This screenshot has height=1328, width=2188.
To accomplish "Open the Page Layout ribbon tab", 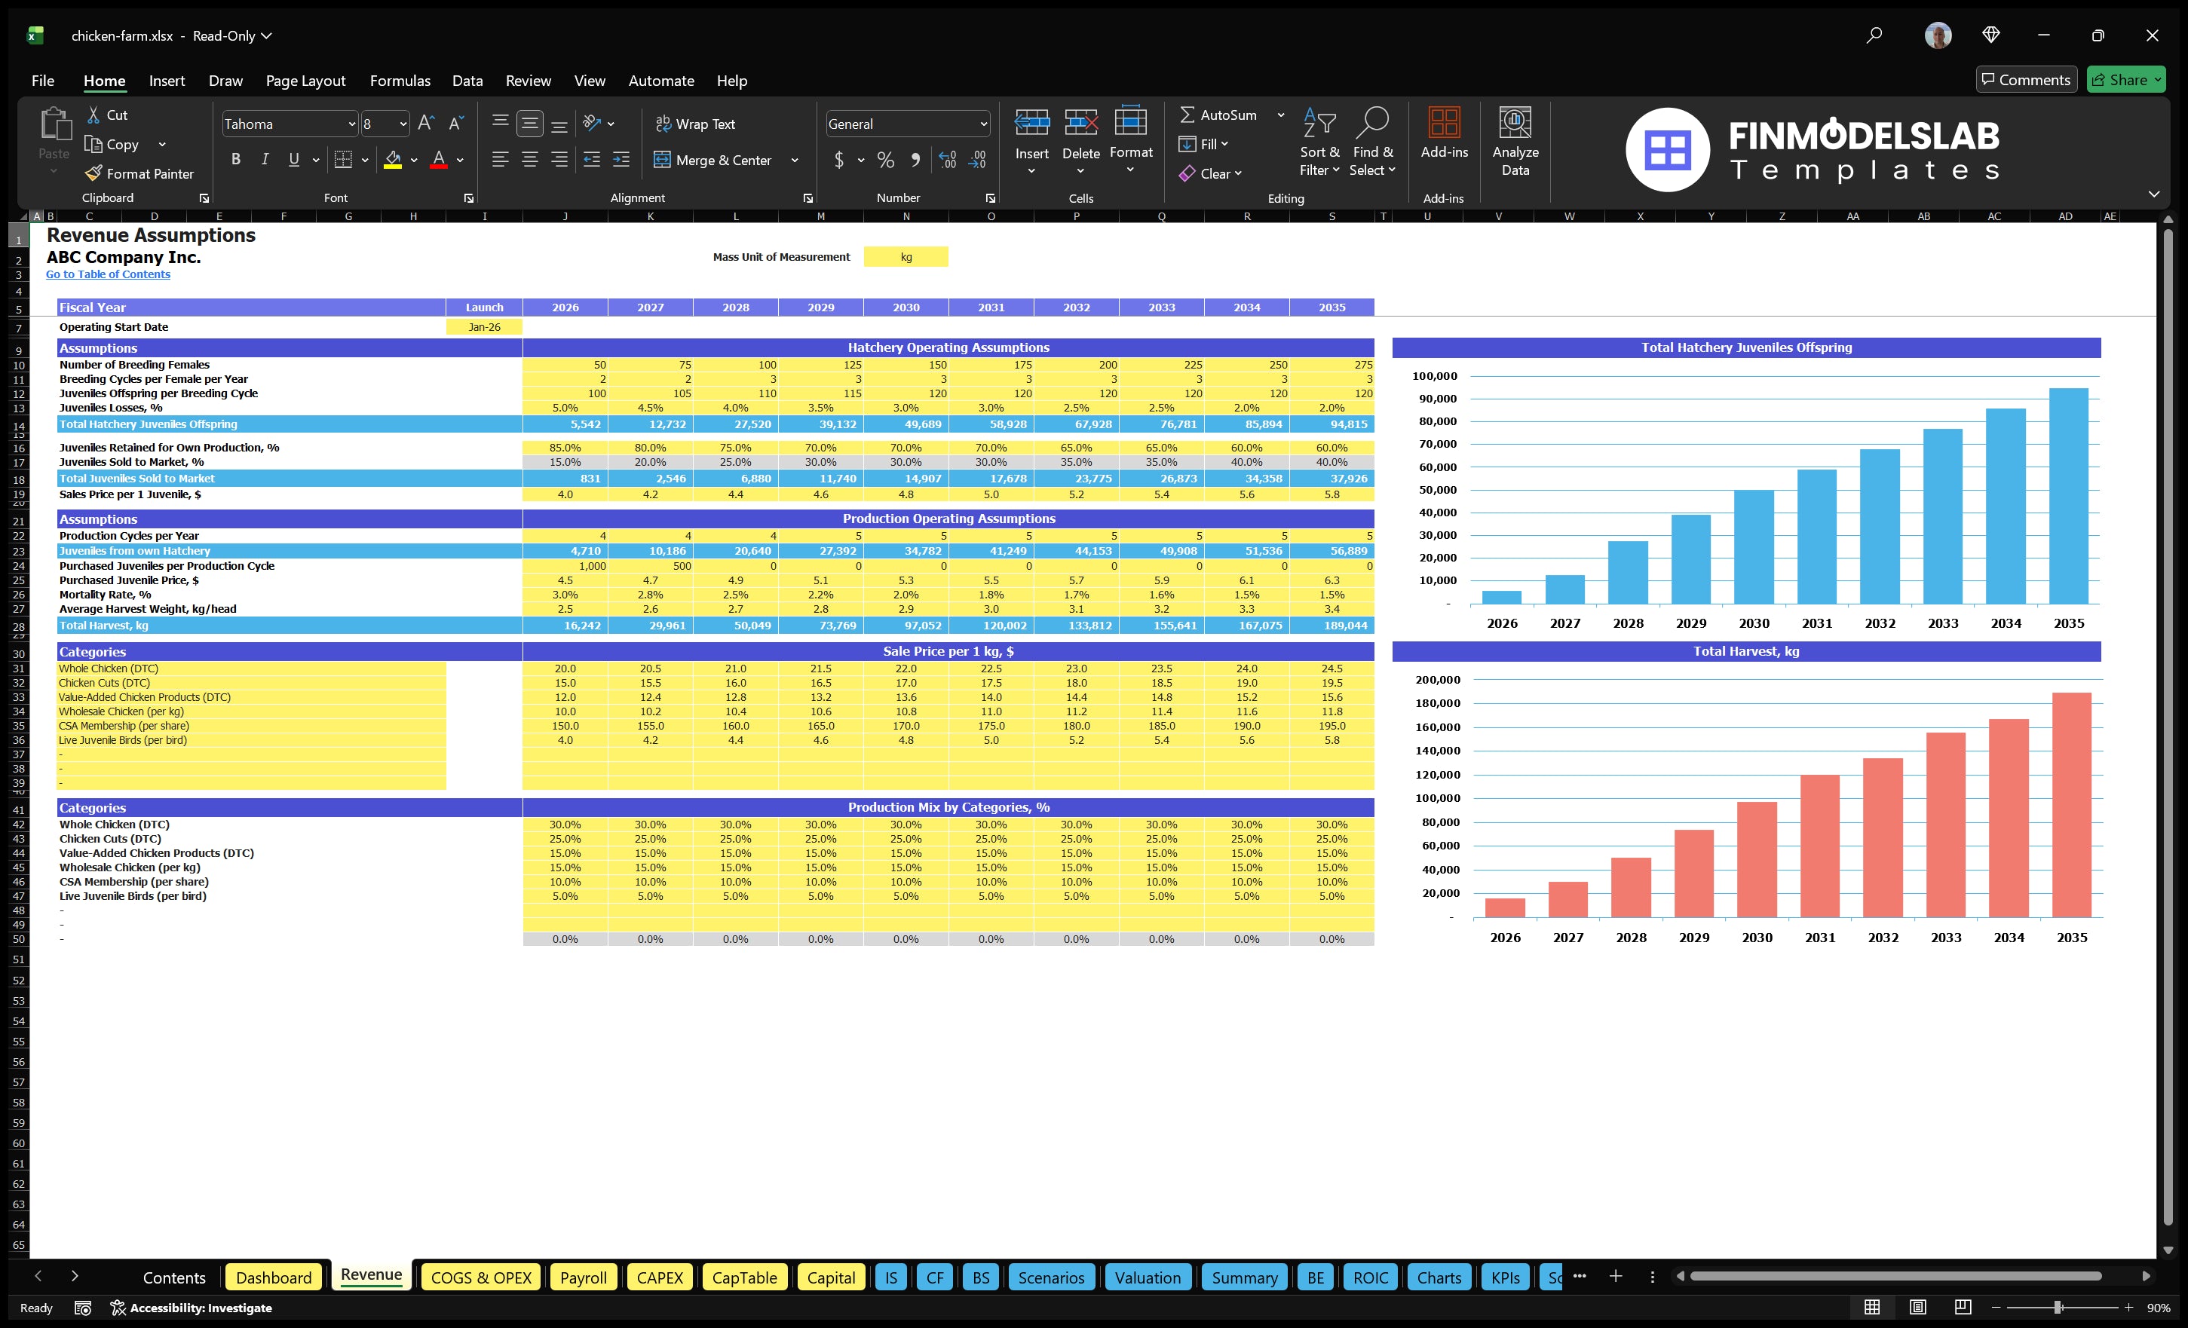I will 305,81.
